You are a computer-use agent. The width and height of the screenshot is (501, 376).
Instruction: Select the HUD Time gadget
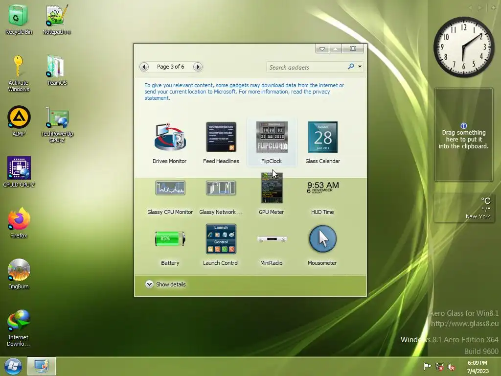[x=322, y=197]
